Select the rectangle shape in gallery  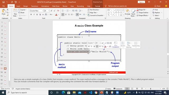(116, 10)
